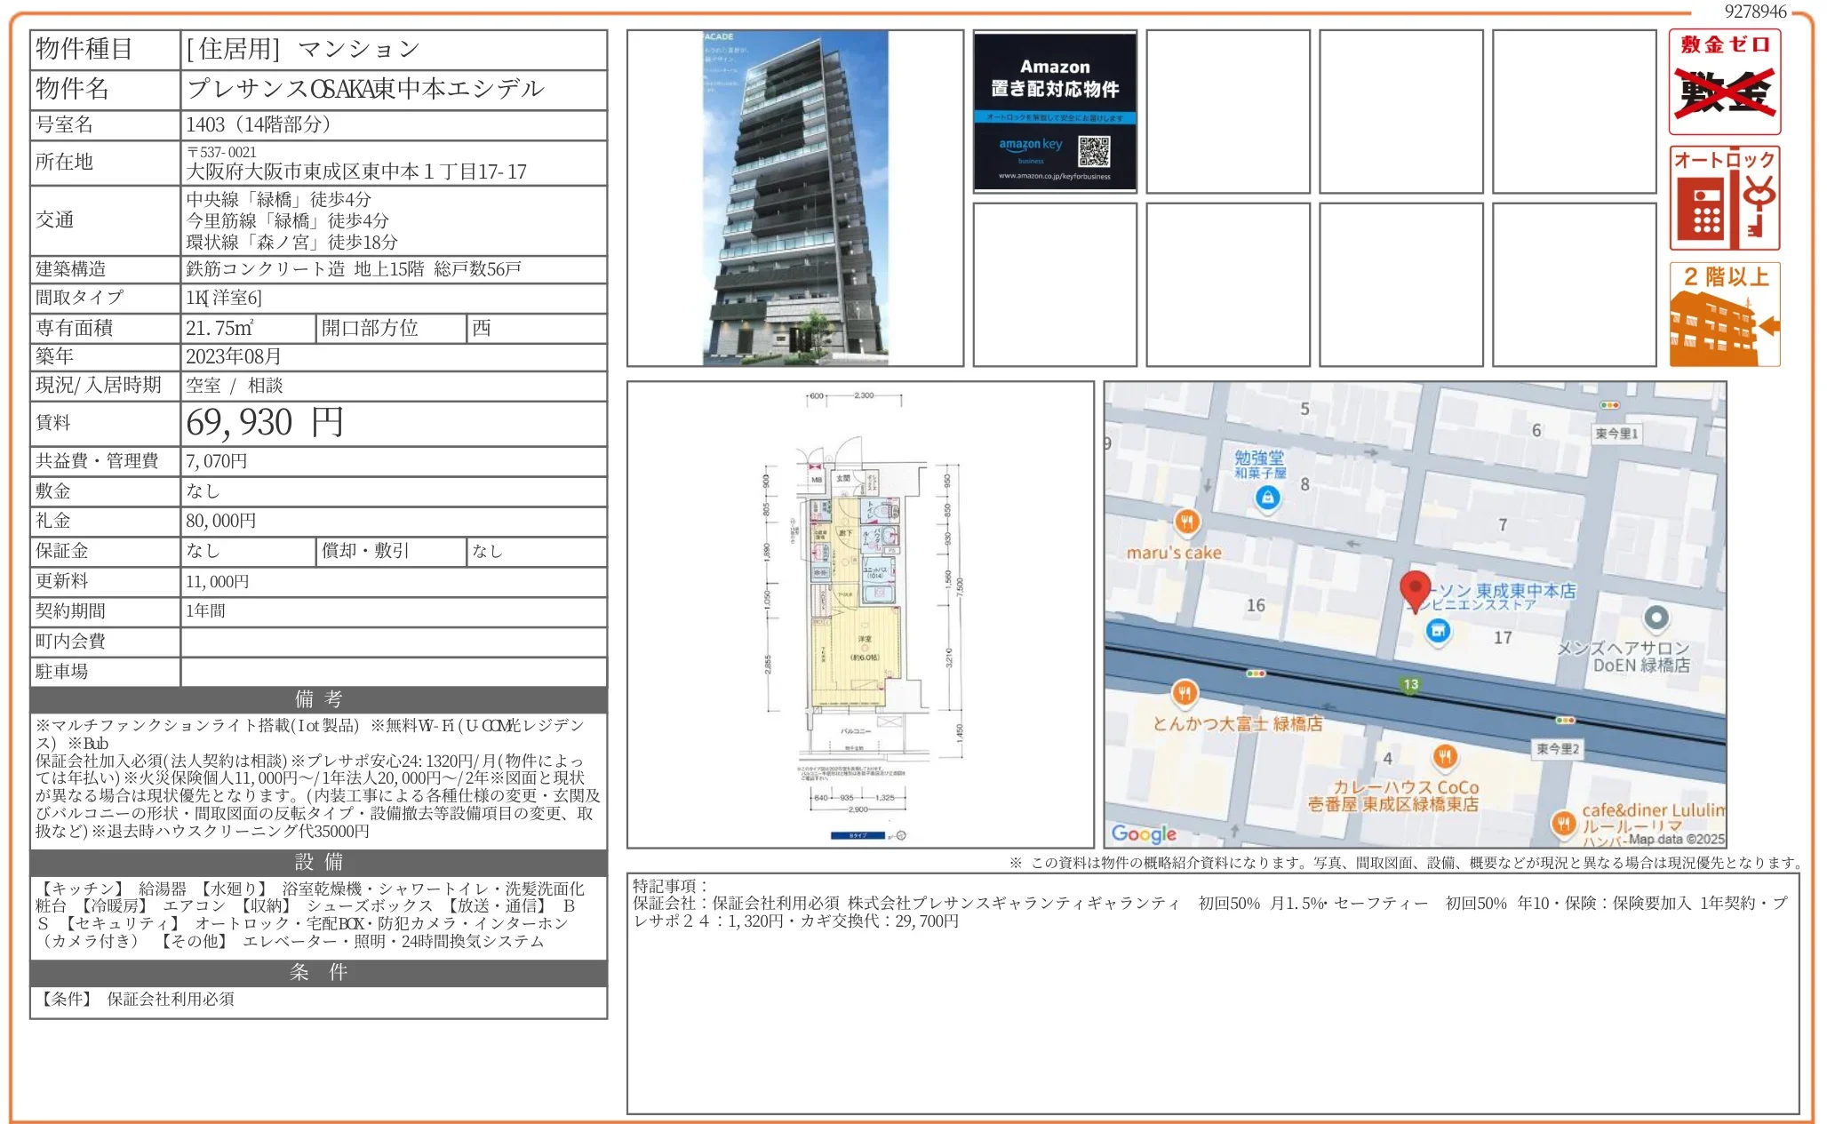
Task: Click the 2階以上 badge
Action: pos(1724,313)
